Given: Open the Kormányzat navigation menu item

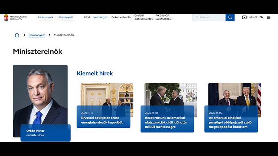Looking at the screenshot, I should [x=101, y=17].
